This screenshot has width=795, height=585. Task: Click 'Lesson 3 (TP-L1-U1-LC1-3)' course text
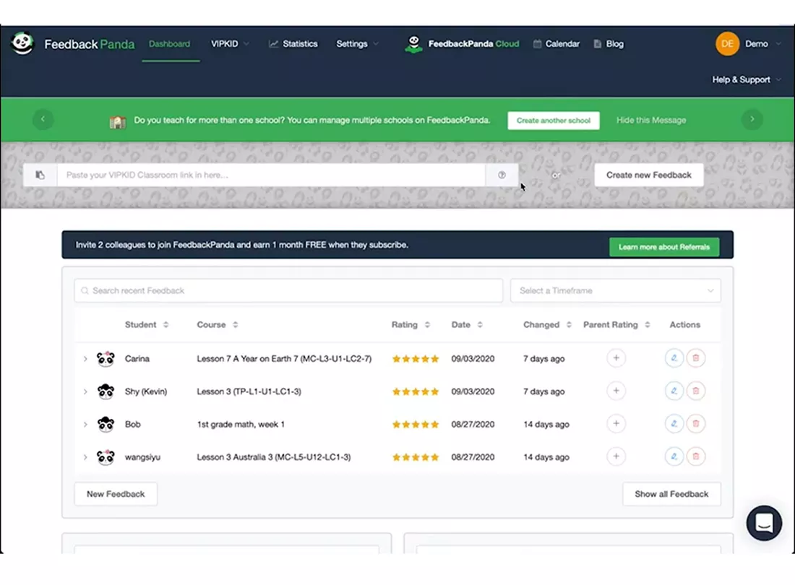coord(249,391)
